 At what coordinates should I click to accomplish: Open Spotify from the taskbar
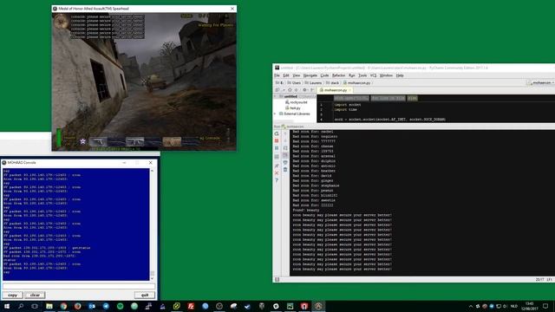pyautogui.click(x=120, y=306)
